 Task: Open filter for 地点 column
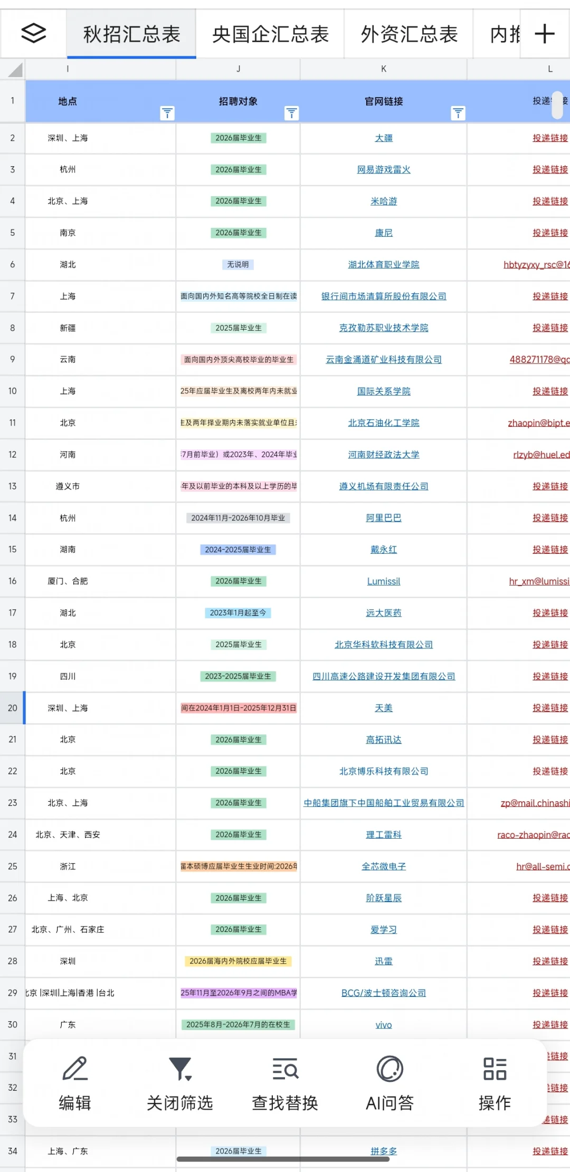167,113
